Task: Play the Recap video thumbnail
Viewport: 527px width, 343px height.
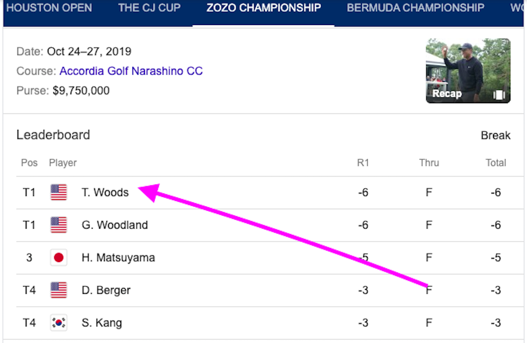Action: 468,71
